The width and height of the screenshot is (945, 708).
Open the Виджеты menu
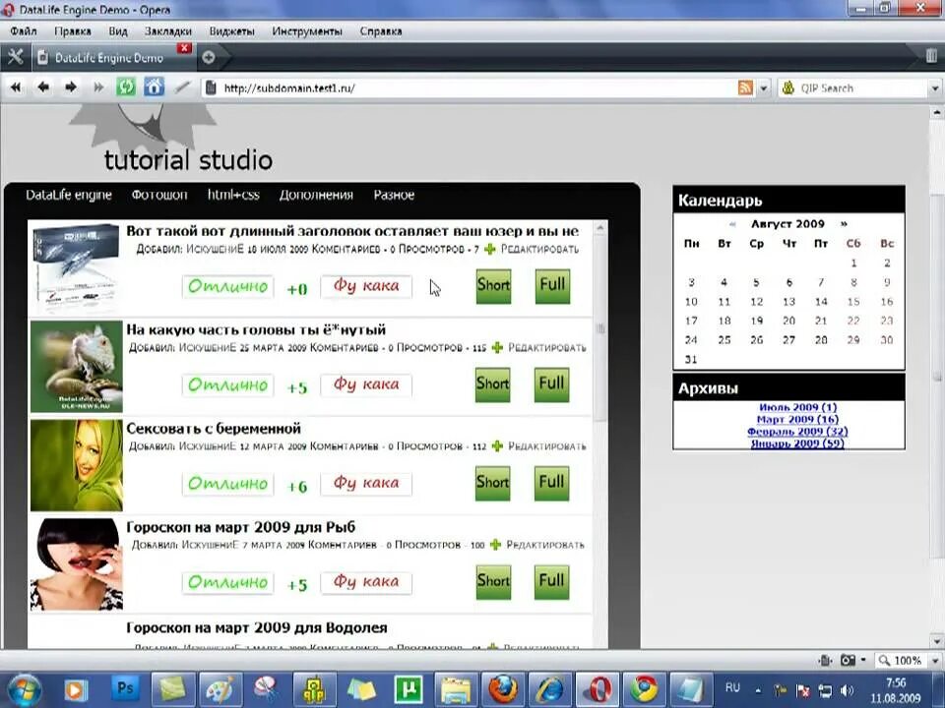tap(232, 31)
